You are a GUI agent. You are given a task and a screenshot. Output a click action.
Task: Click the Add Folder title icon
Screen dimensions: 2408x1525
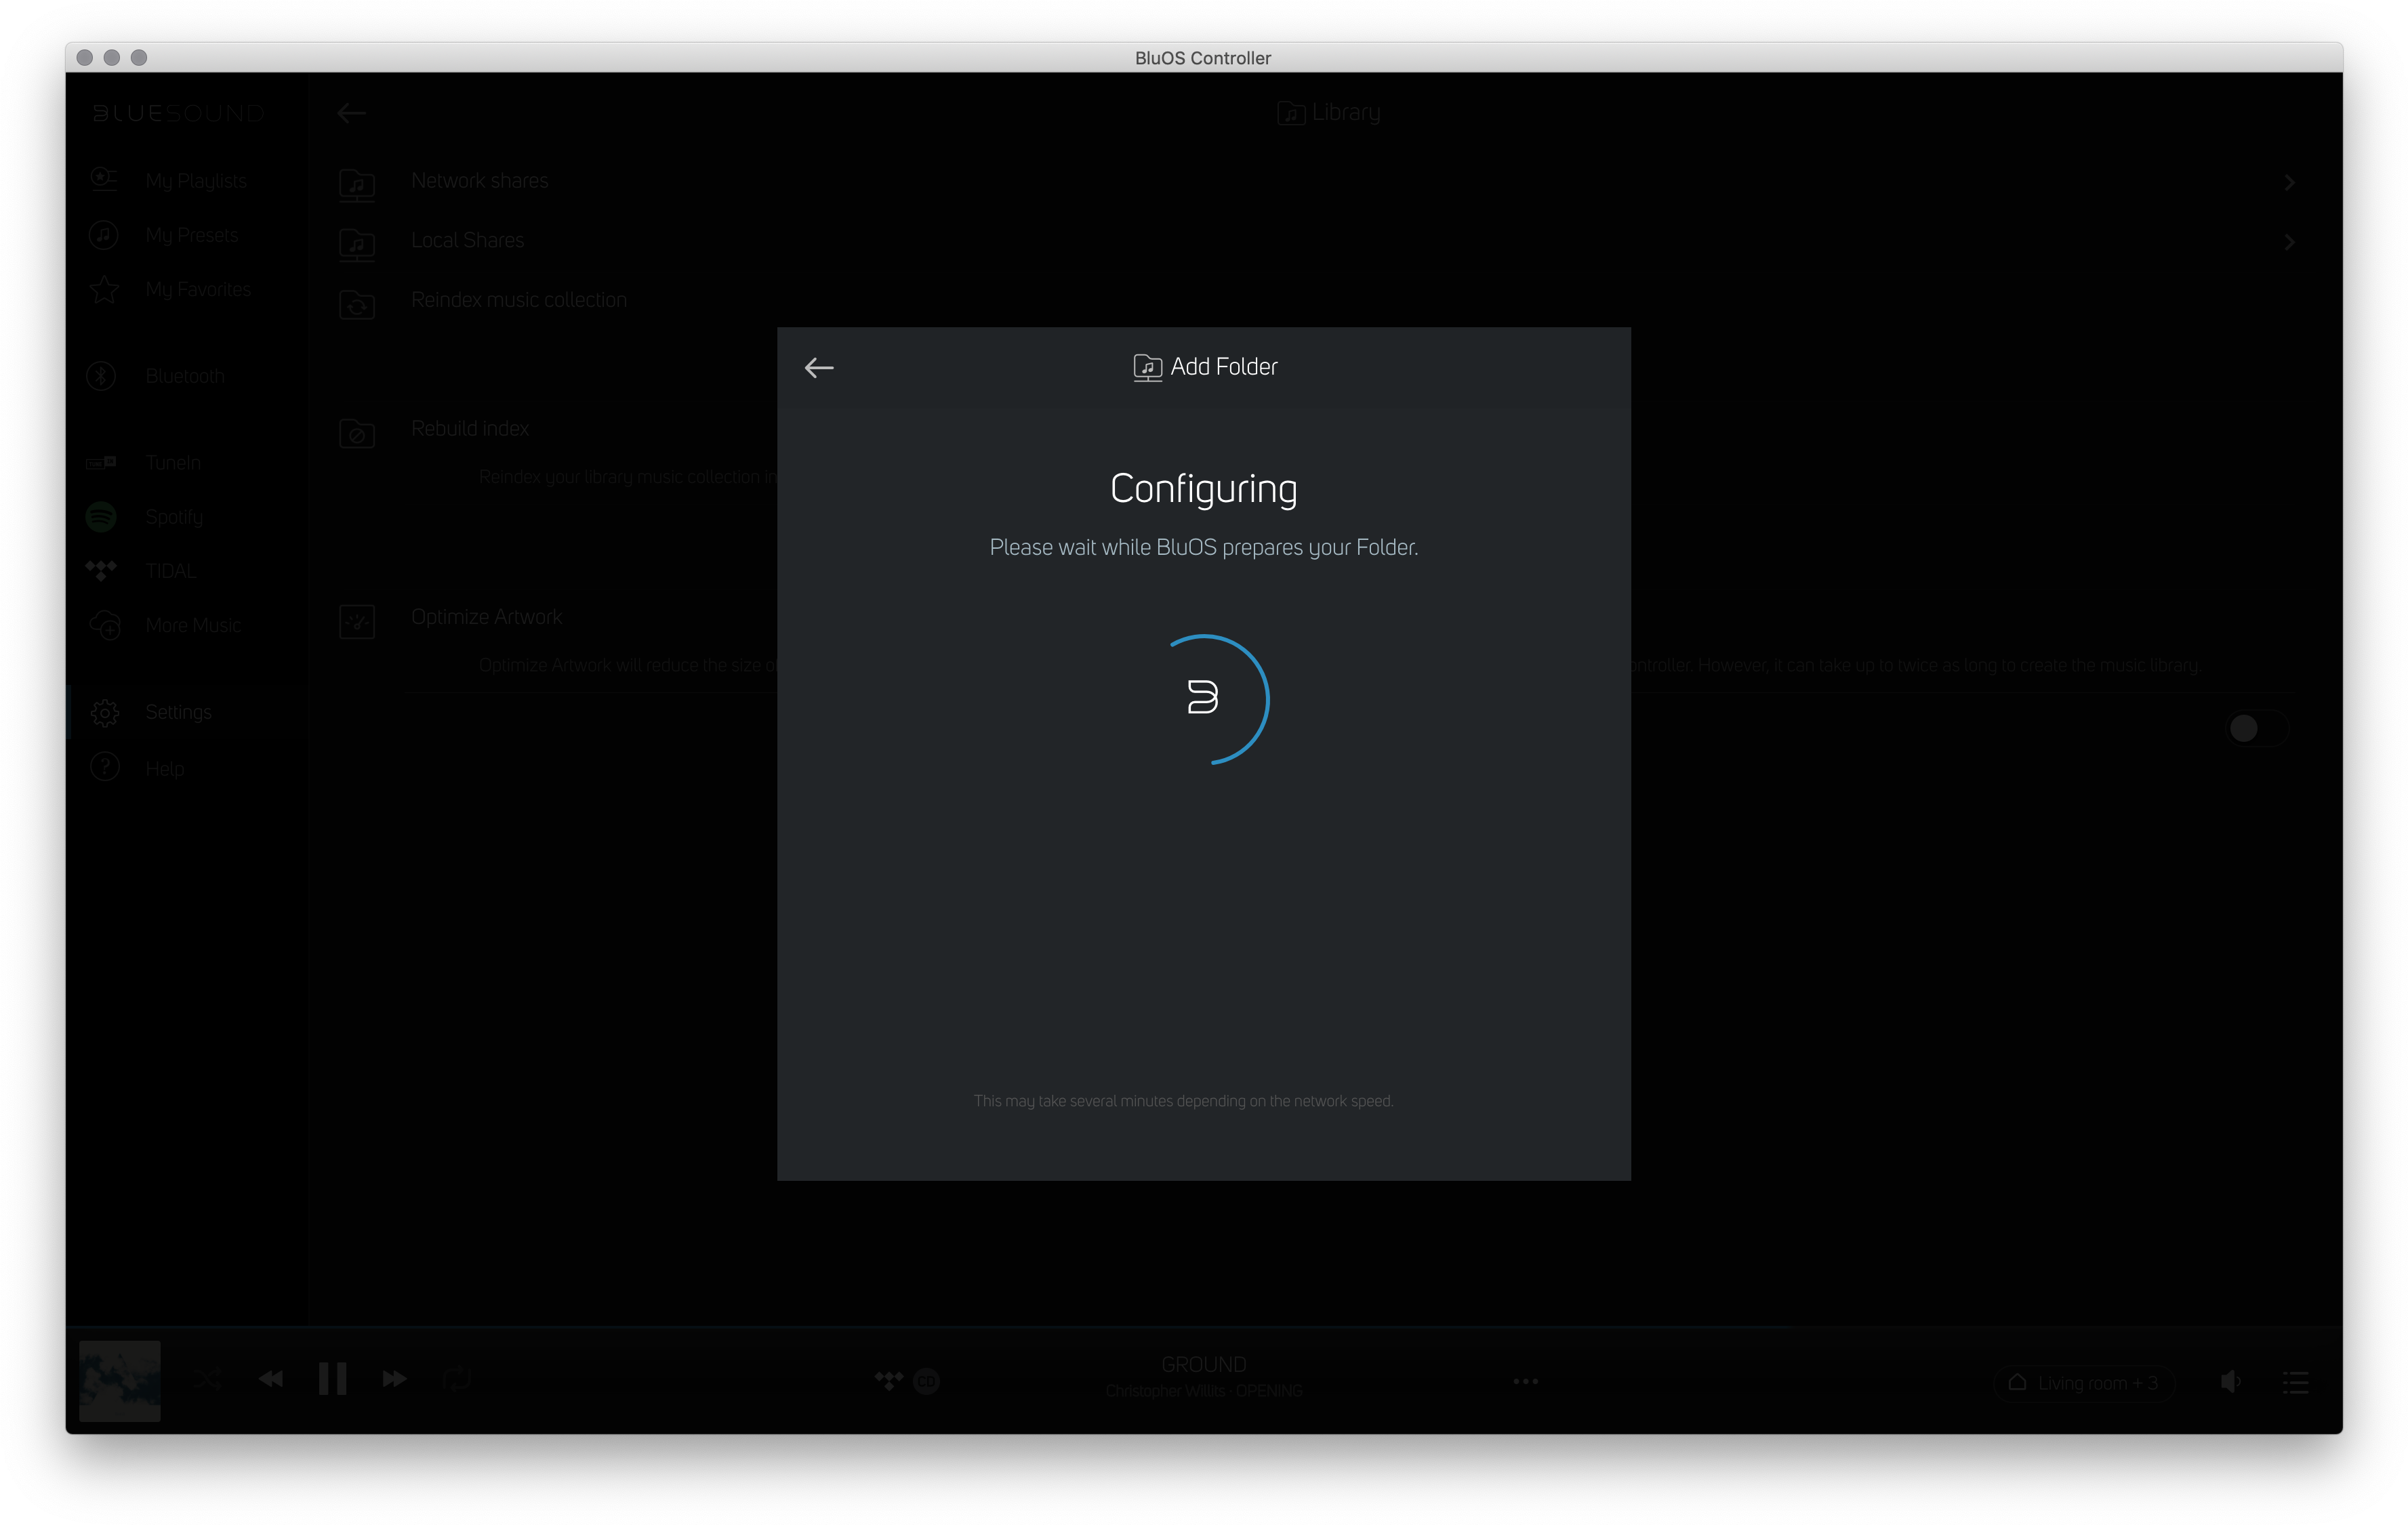click(1147, 368)
